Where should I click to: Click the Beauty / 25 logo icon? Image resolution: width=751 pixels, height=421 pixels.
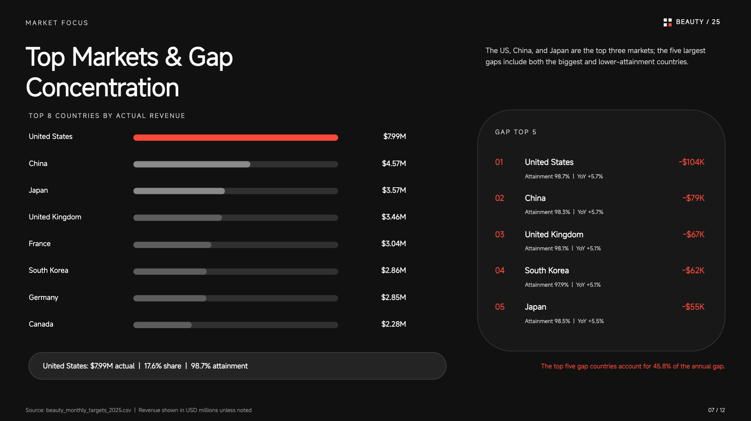[667, 22]
